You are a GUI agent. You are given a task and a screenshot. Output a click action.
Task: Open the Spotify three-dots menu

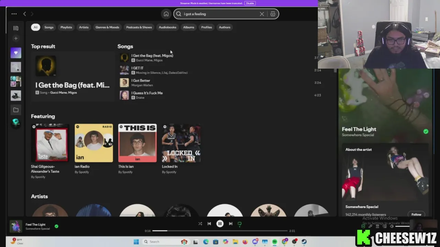tap(14, 14)
